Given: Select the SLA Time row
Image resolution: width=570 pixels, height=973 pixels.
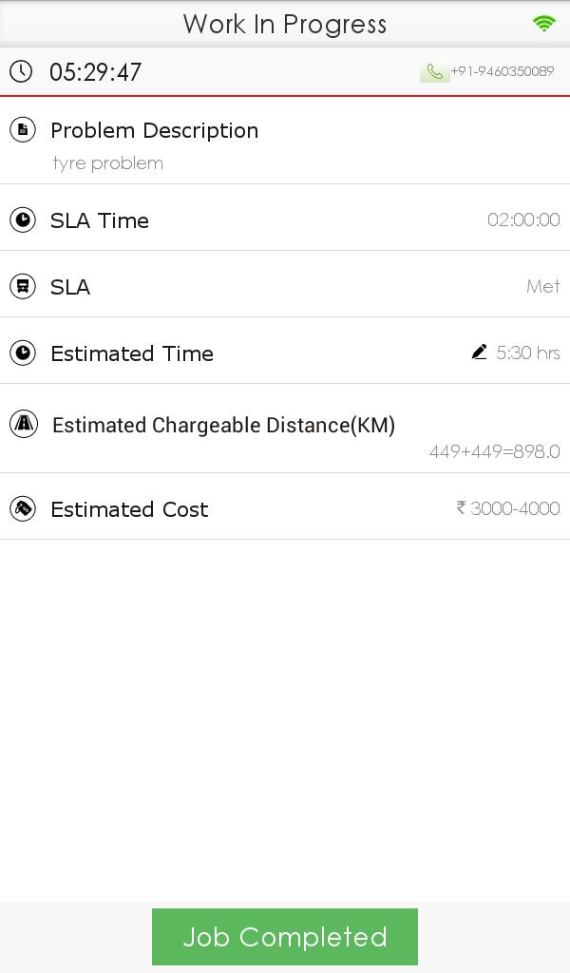Looking at the screenshot, I should (x=285, y=220).
